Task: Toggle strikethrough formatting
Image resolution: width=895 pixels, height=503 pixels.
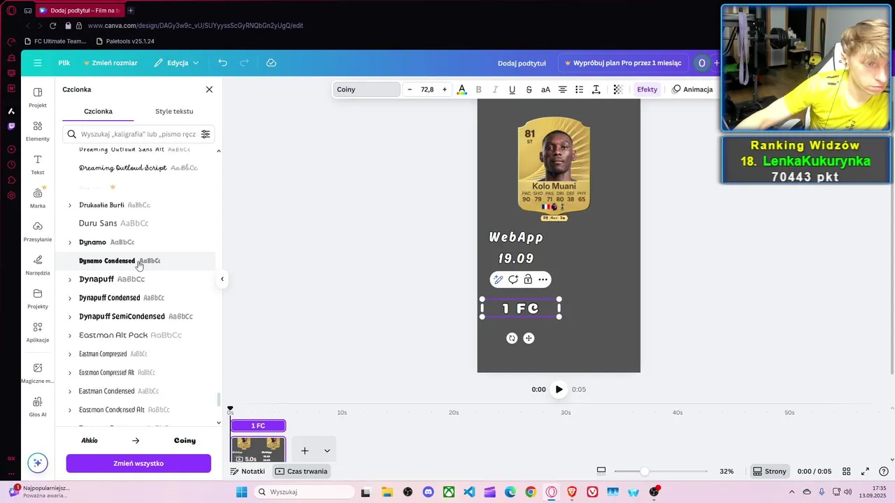Action: (x=529, y=89)
